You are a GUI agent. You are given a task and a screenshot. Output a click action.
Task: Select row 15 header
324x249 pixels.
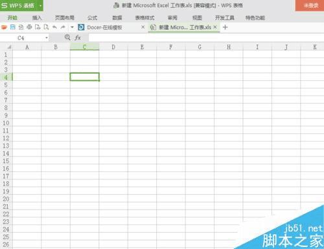[x=6, y=161]
